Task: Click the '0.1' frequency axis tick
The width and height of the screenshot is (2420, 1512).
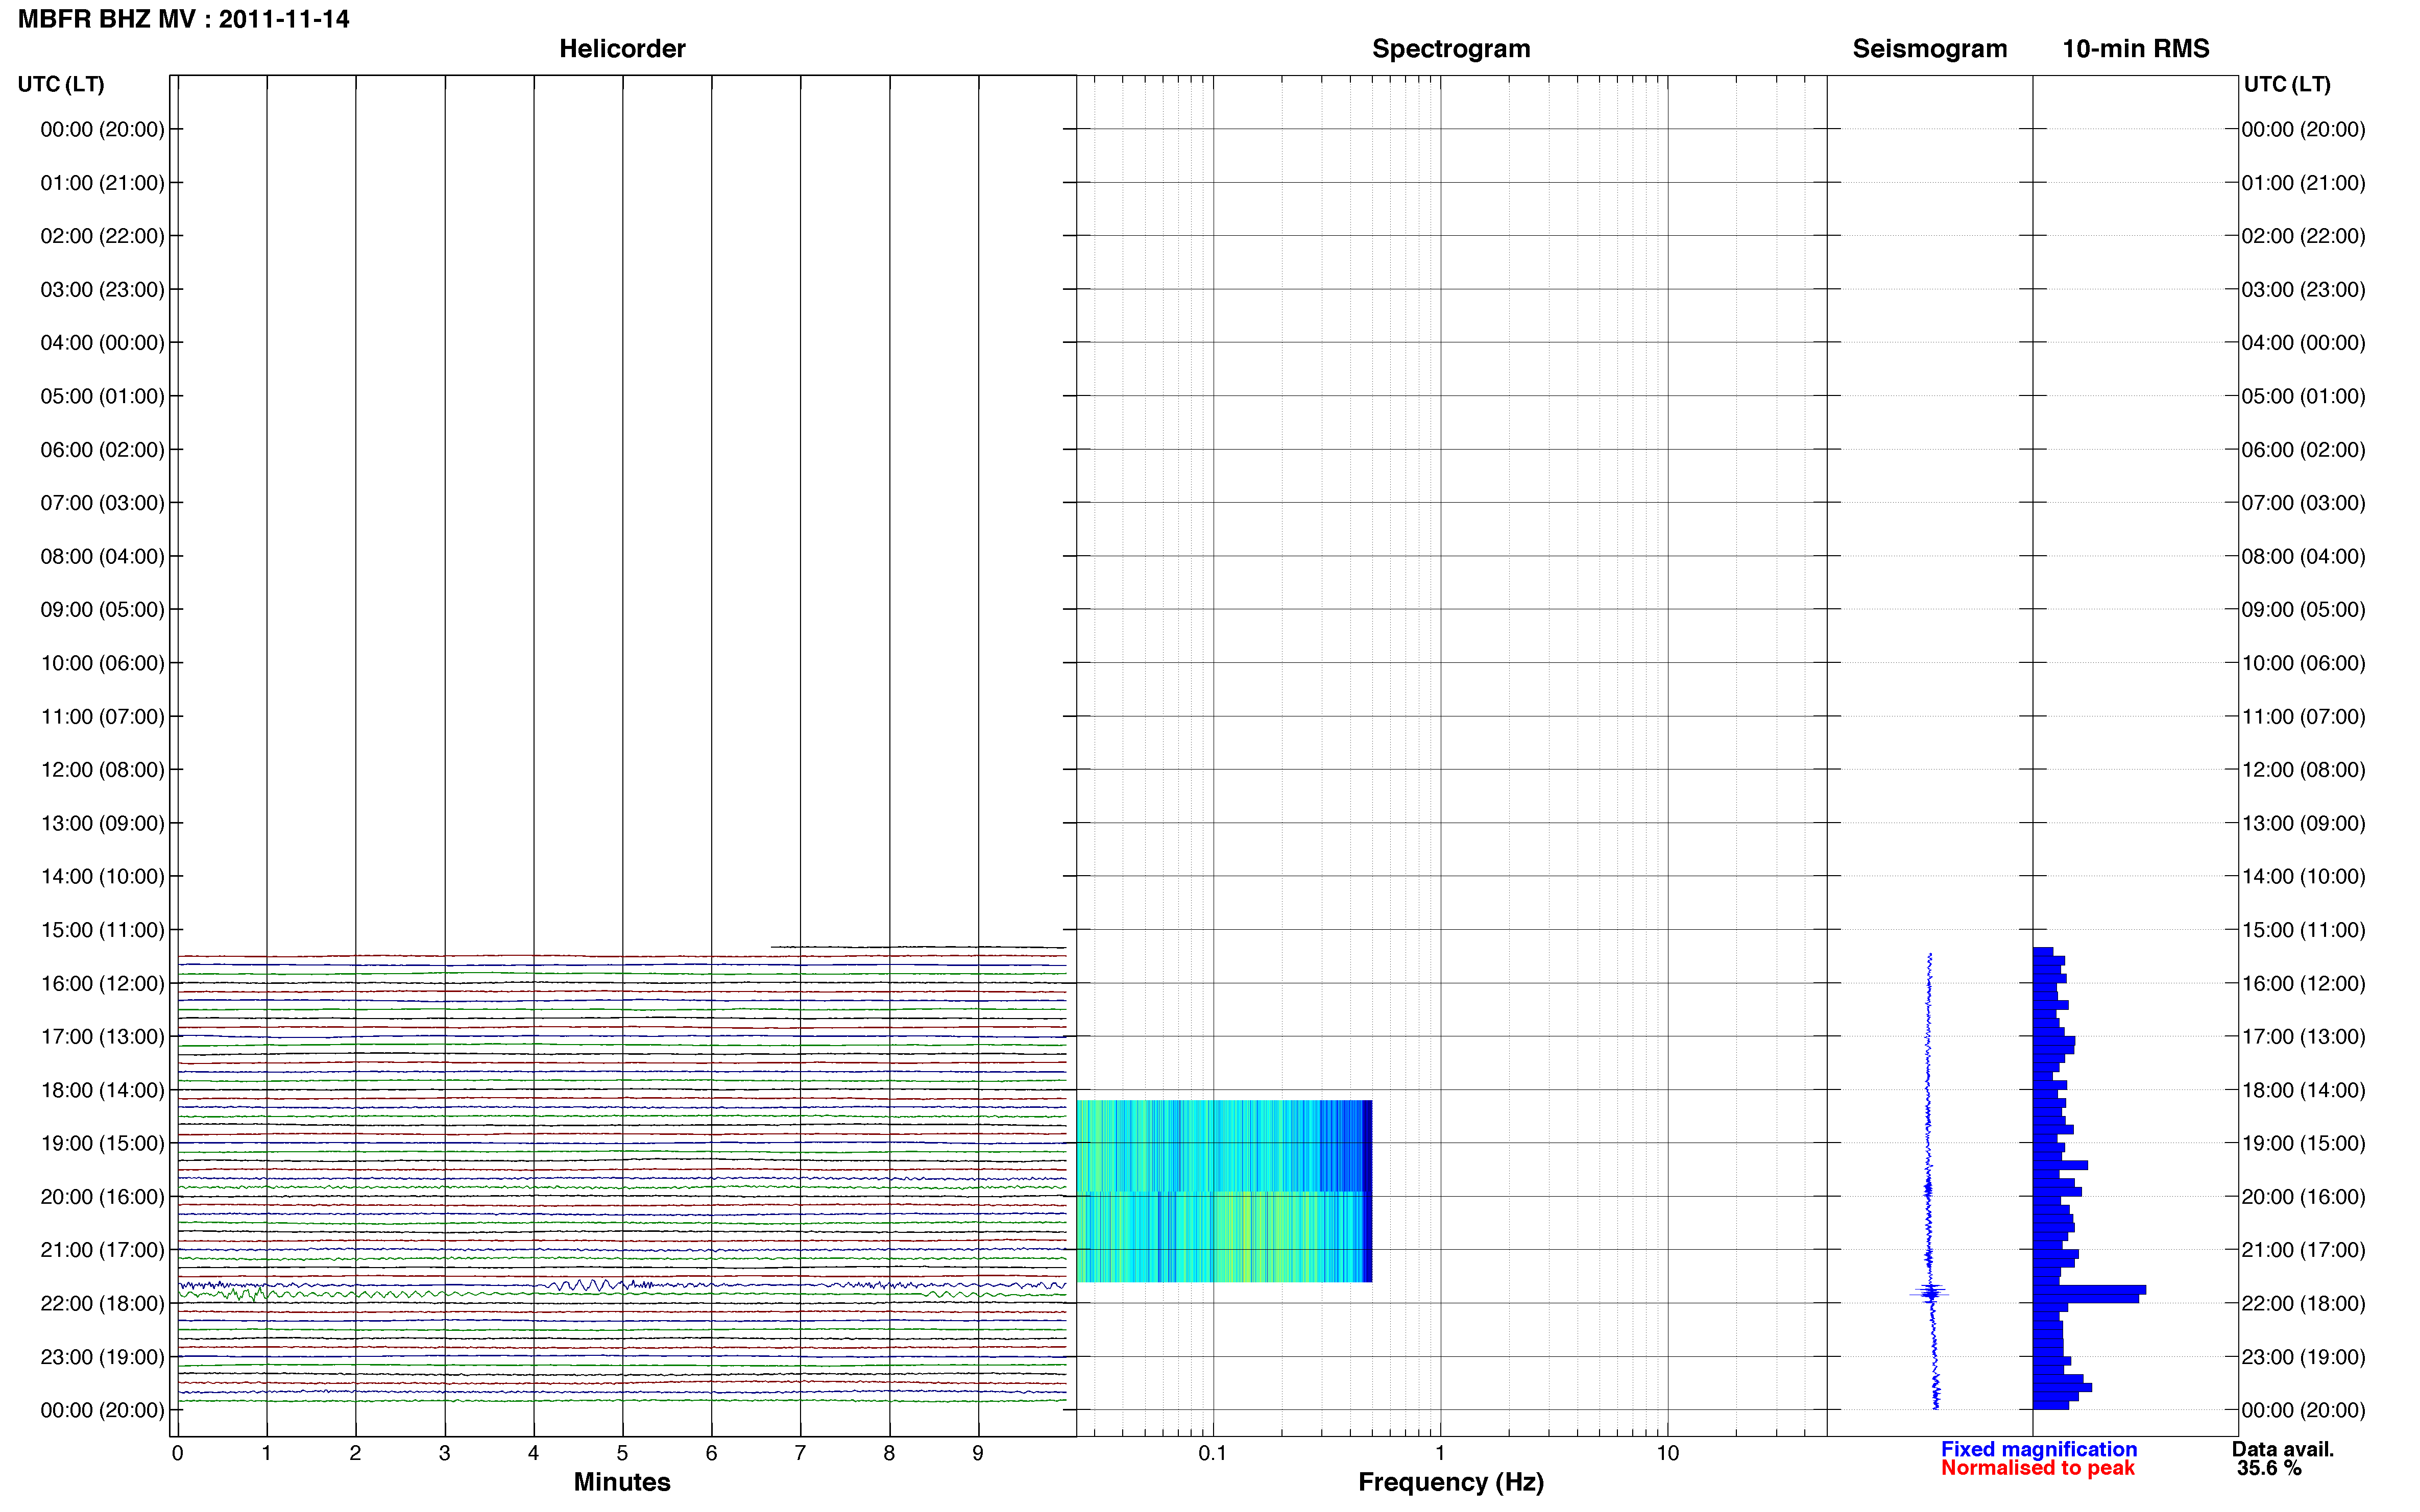Action: pyautogui.click(x=1213, y=1454)
